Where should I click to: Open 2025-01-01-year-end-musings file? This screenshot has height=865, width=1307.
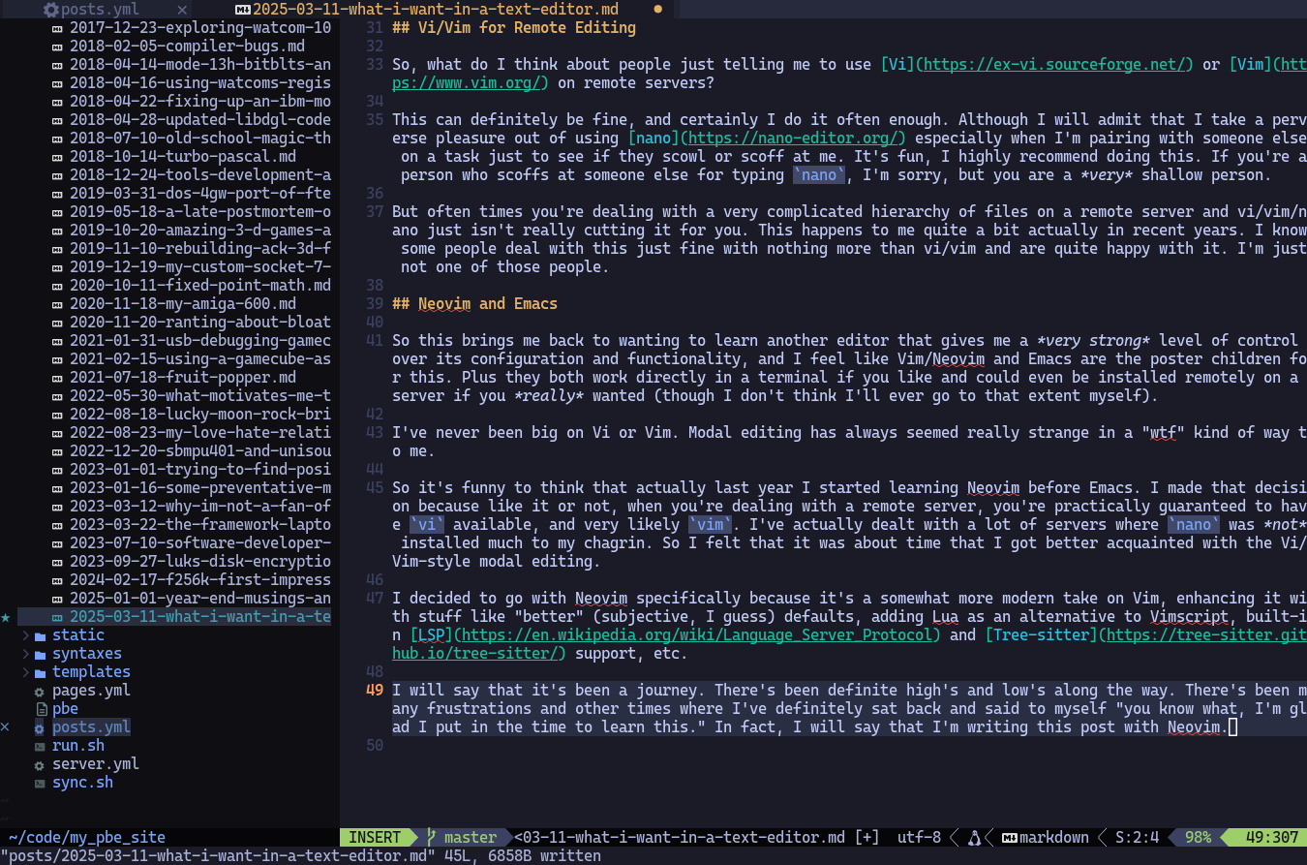pyautogui.click(x=200, y=599)
